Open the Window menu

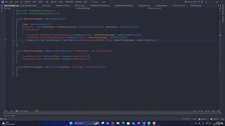(x=78, y=2)
